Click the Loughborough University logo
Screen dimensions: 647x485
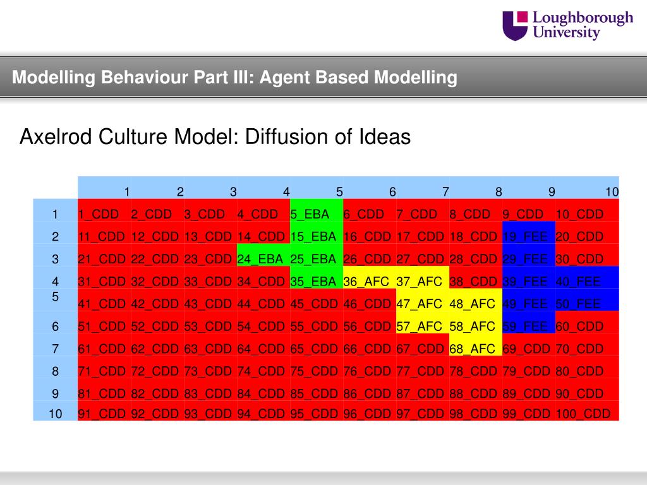point(568,25)
